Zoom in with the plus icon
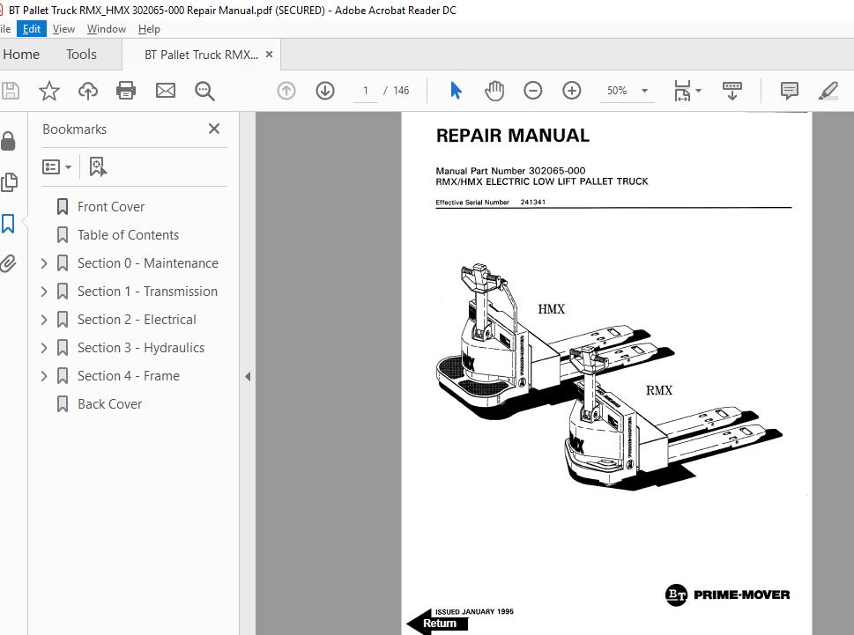Screen dimensions: 854x635 click(x=572, y=91)
